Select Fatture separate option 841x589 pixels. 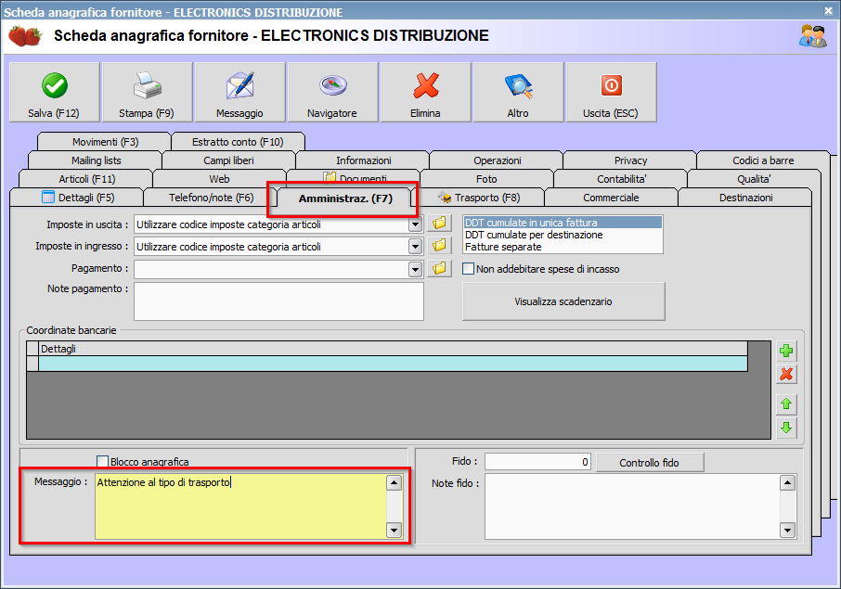563,247
